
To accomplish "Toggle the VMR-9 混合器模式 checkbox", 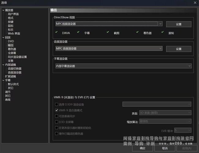I will [x=56, y=110].
